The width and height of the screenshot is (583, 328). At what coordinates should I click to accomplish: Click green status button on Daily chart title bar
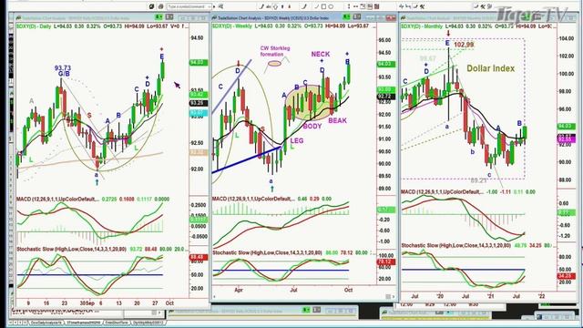click(x=159, y=17)
